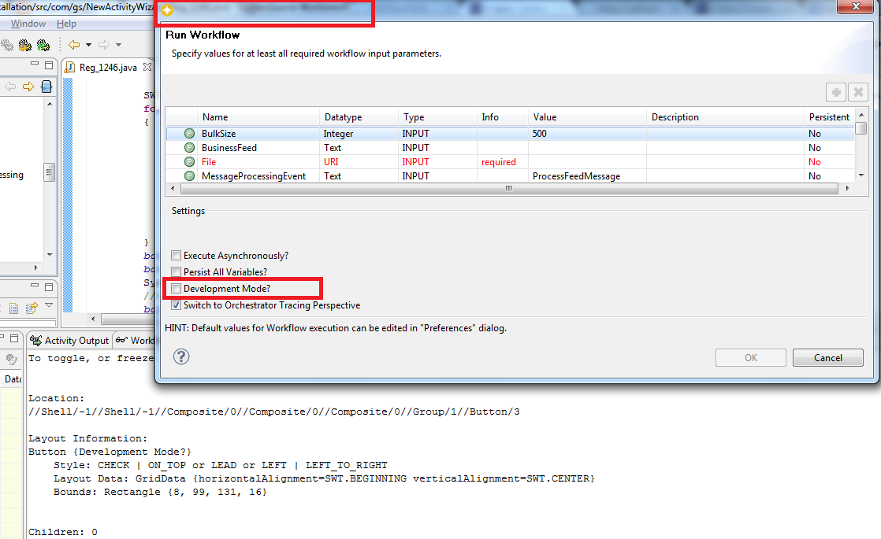Click the gears icon with green arrow
Viewport: 881px width, 539px height.
point(43,45)
